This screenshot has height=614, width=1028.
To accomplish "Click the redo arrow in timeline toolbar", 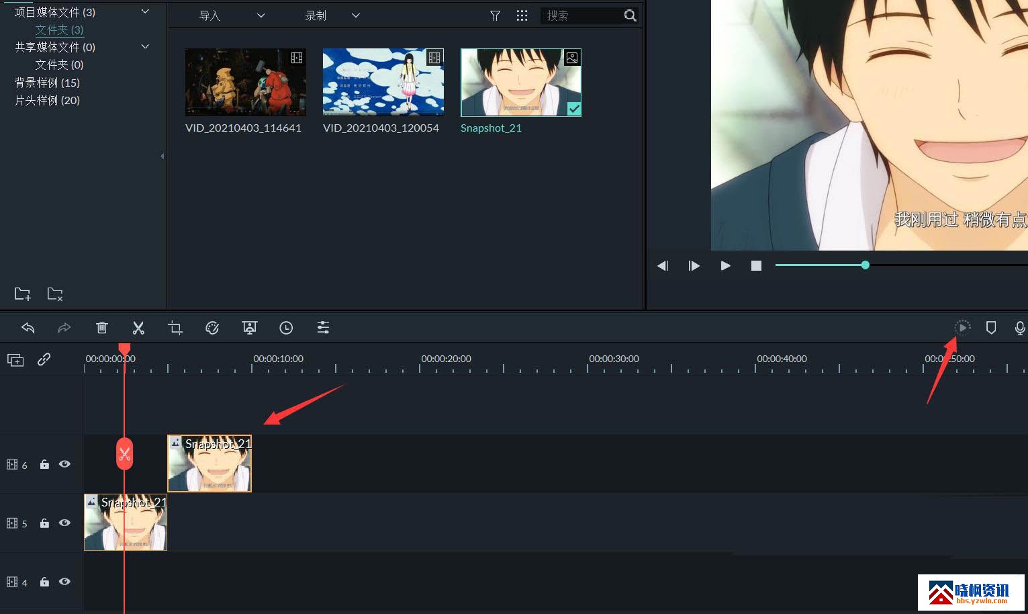I will tap(64, 328).
